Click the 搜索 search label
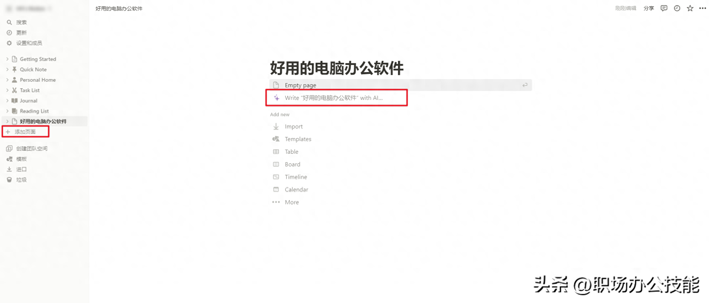This screenshot has height=303, width=709. coord(22,22)
